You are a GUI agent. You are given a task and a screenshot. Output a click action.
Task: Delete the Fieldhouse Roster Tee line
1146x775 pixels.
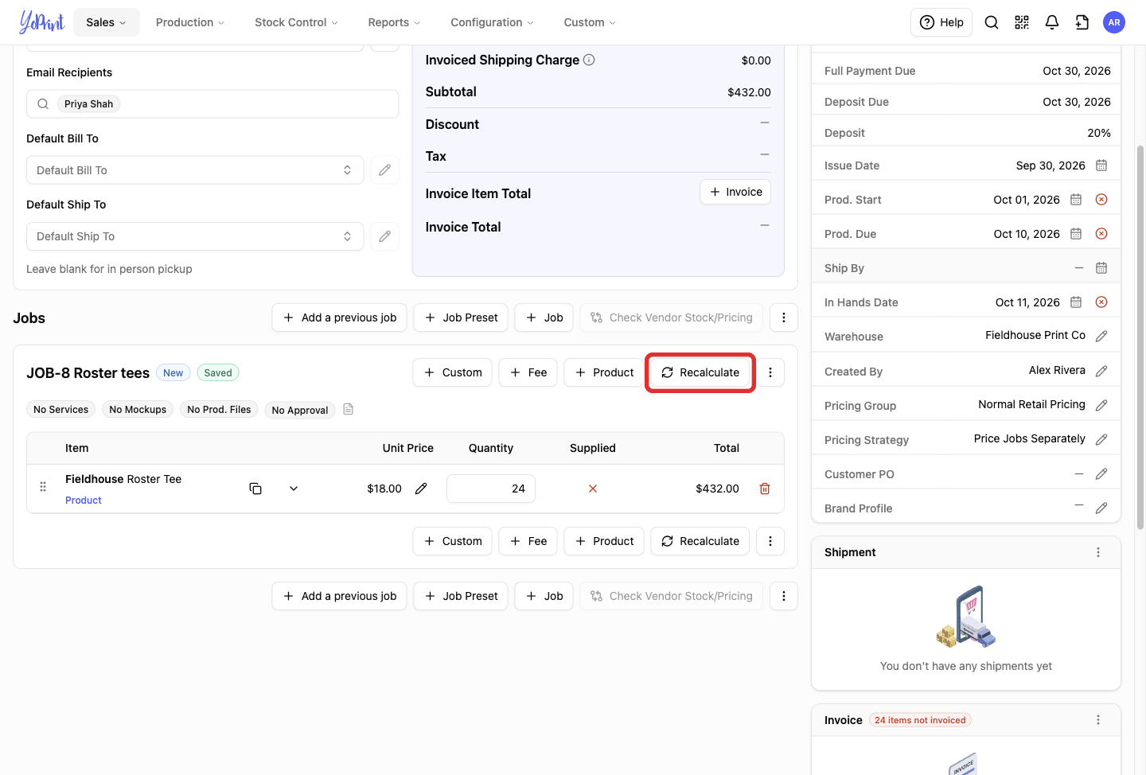[x=765, y=489]
